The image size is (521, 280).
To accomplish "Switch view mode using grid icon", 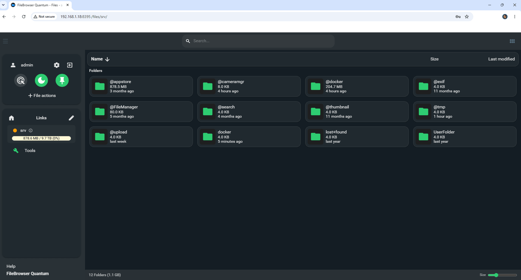I will pos(512,41).
